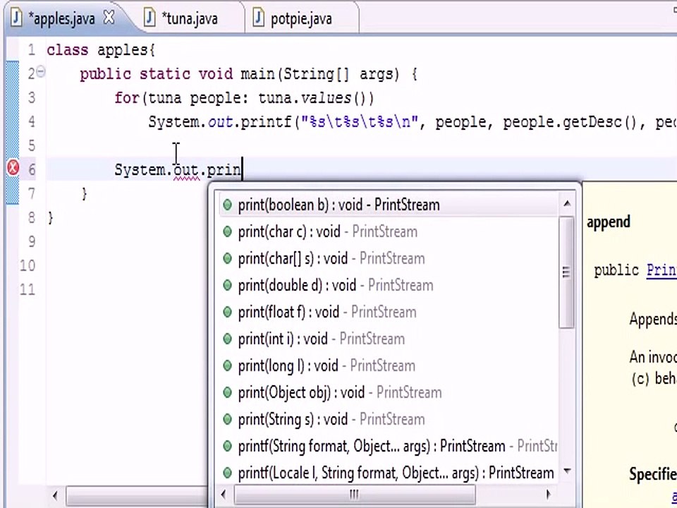The width and height of the screenshot is (677, 508).
Task: Click the Java file icon on potpie.java tab
Action: coord(258,18)
